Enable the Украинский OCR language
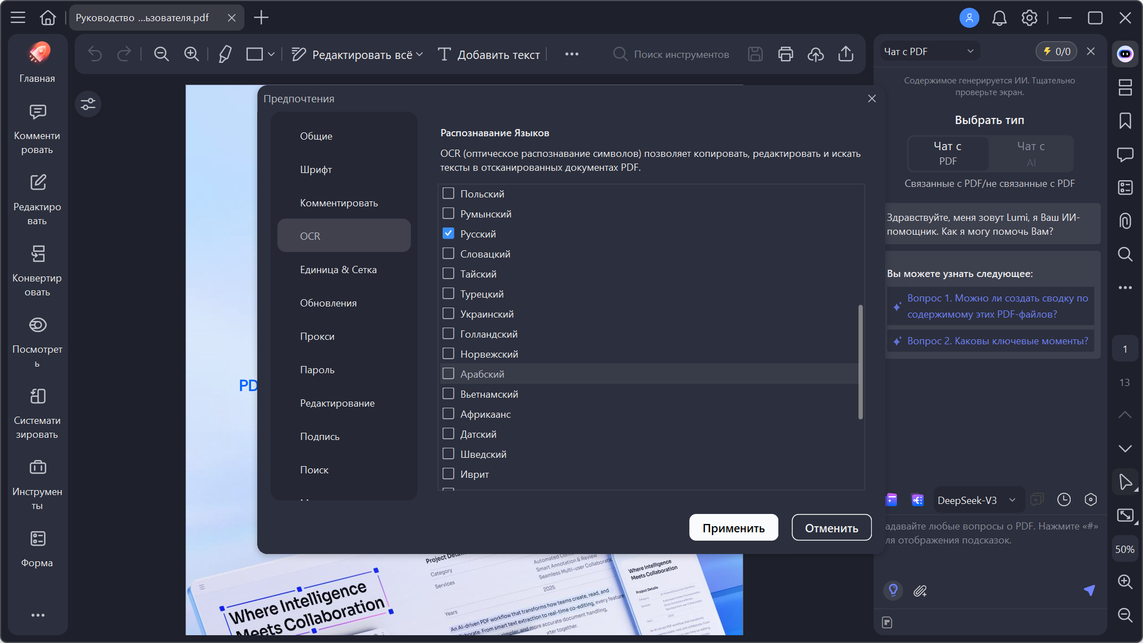The height and width of the screenshot is (643, 1143). coord(448,314)
